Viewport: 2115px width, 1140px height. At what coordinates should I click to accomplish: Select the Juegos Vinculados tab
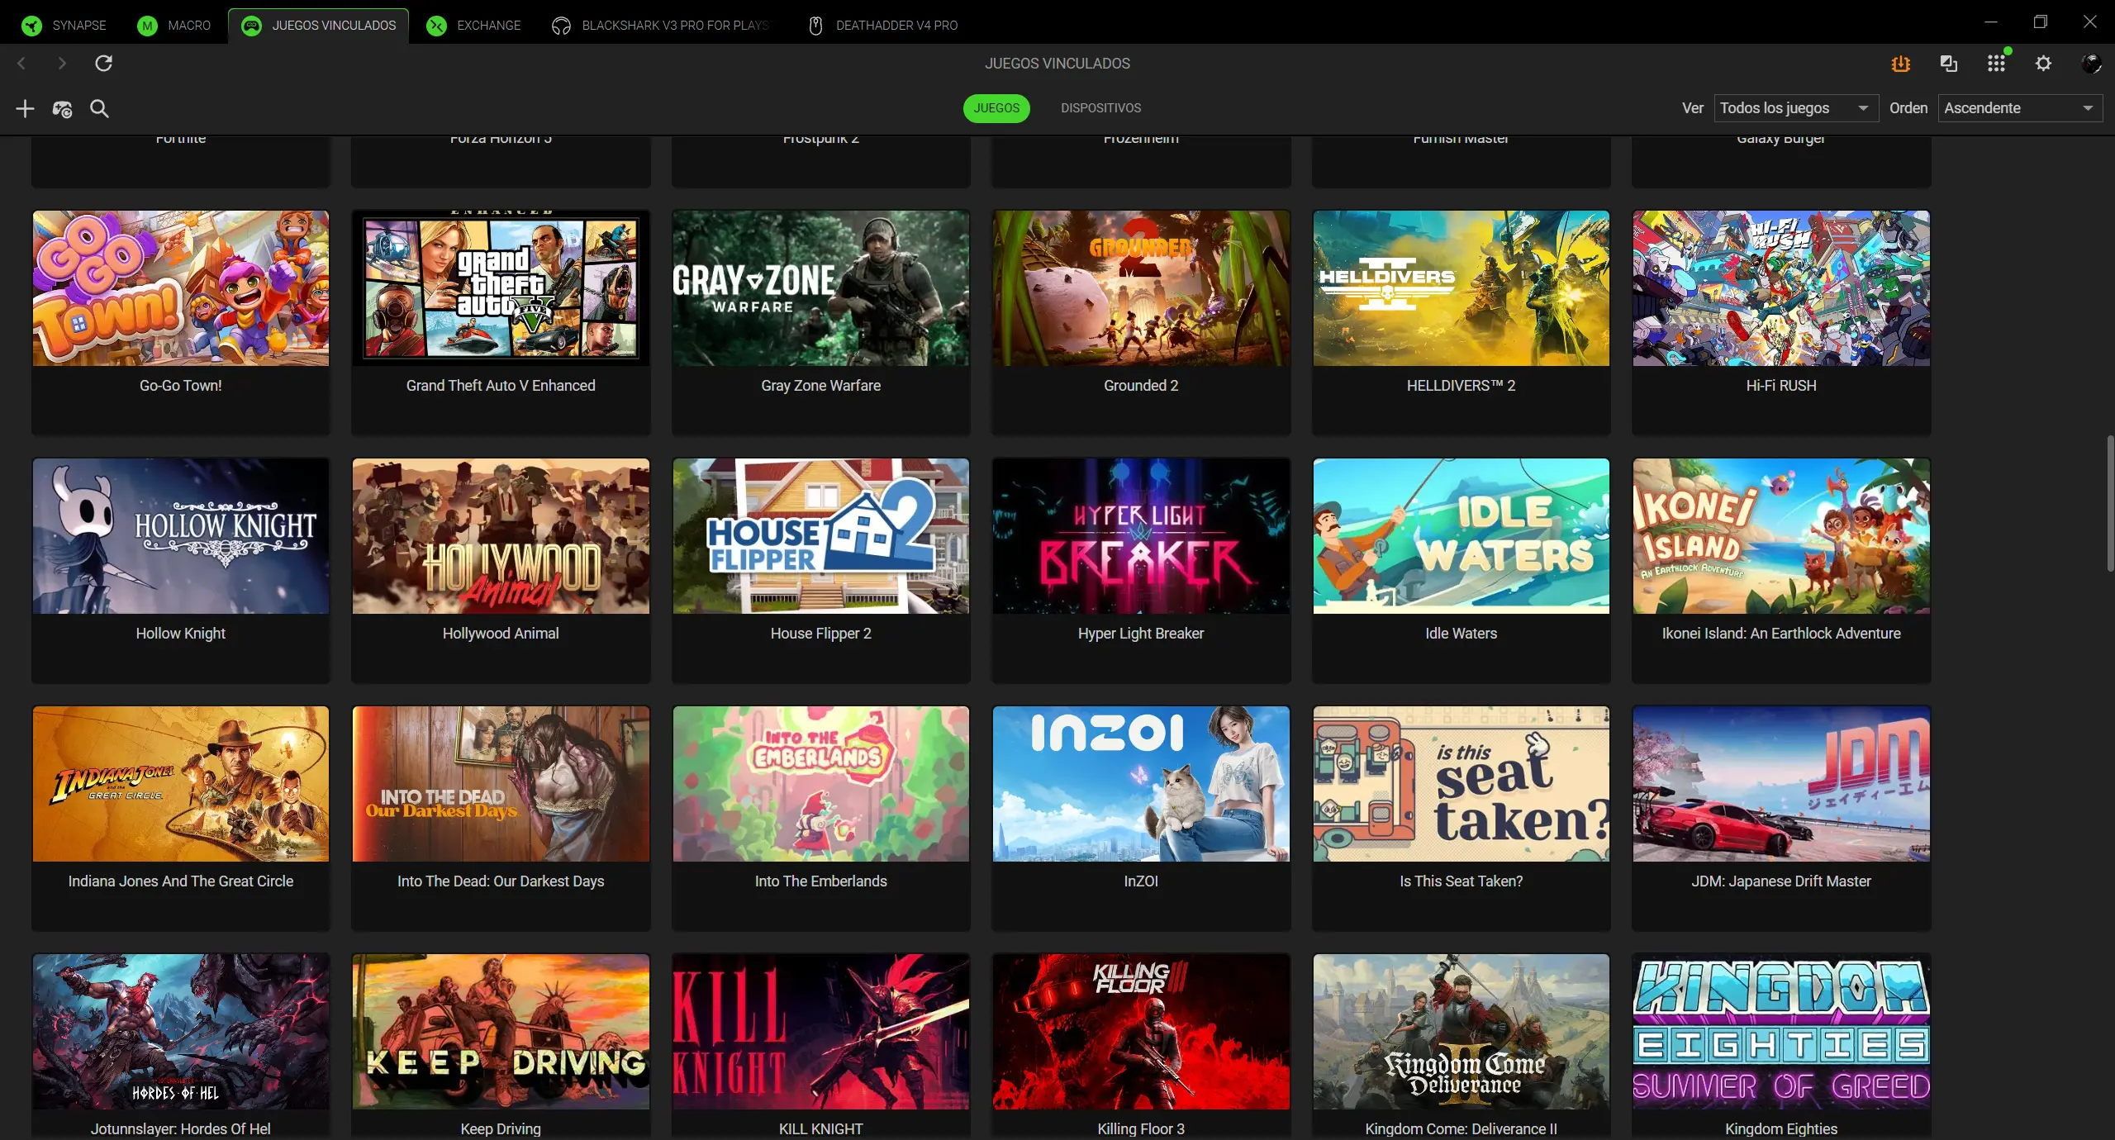[319, 26]
